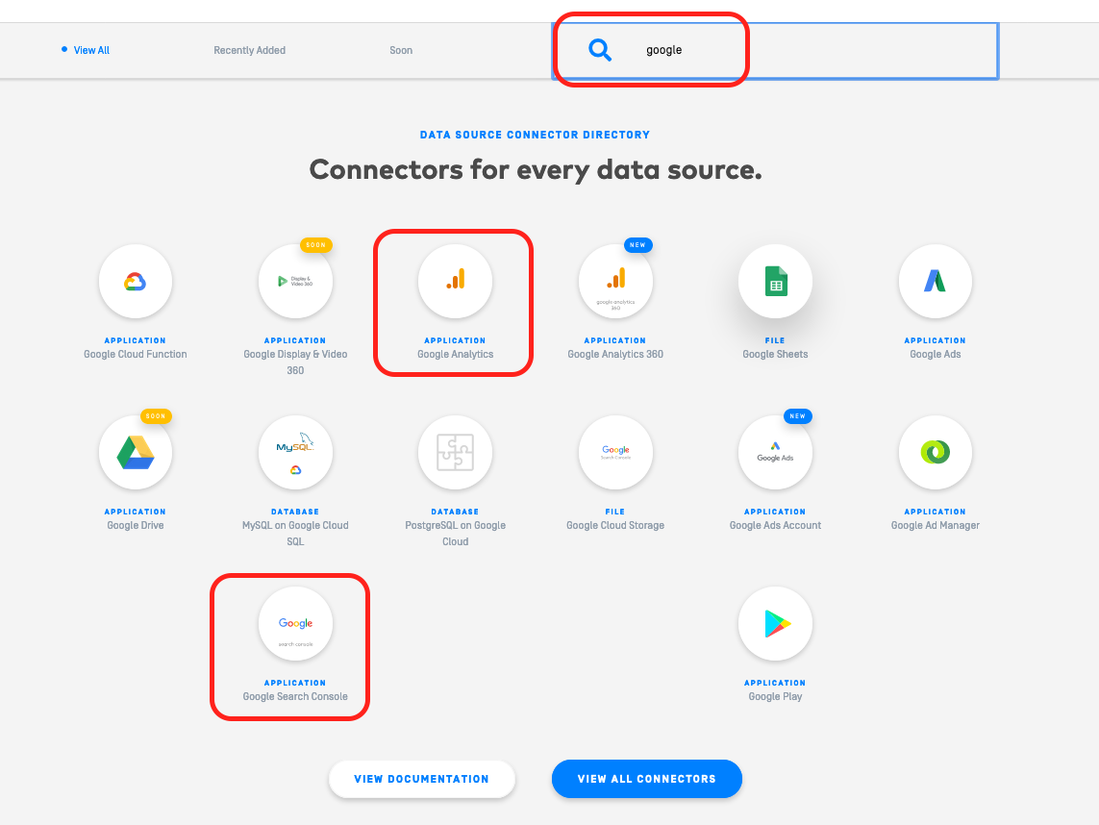The height and width of the screenshot is (825, 1099).
Task: Select the Google Ads Account connector icon
Action: tap(775, 452)
